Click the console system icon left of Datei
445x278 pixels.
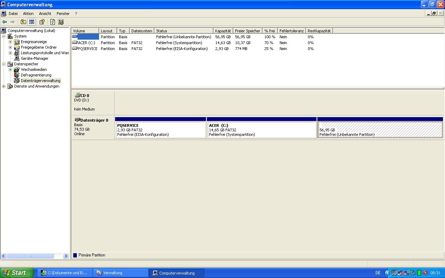3,14
